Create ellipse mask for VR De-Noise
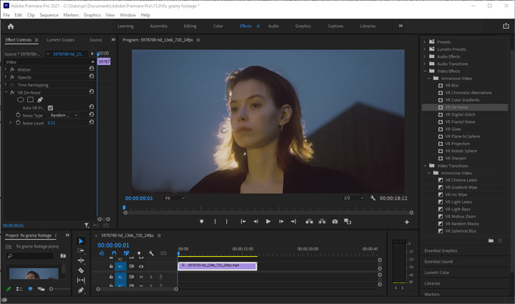This screenshot has width=515, height=304. (x=20, y=99)
